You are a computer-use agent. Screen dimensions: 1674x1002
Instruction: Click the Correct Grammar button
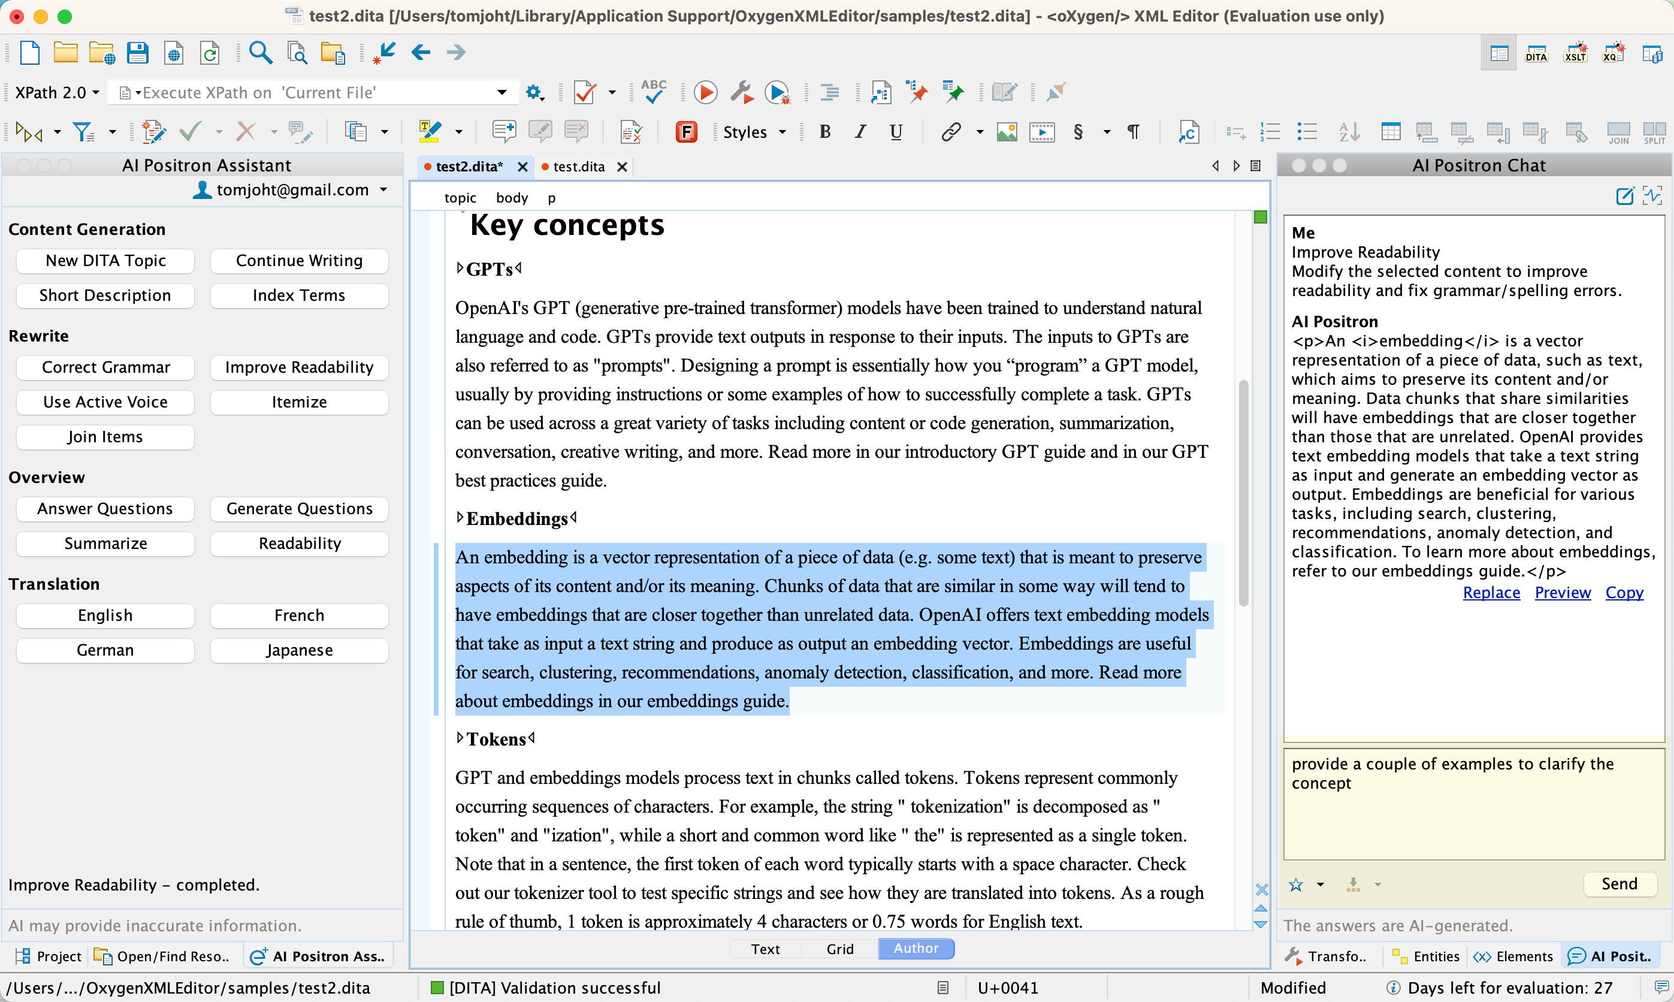pyautogui.click(x=105, y=367)
